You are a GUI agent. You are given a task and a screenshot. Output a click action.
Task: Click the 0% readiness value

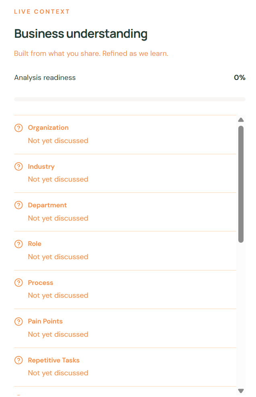[240, 78]
